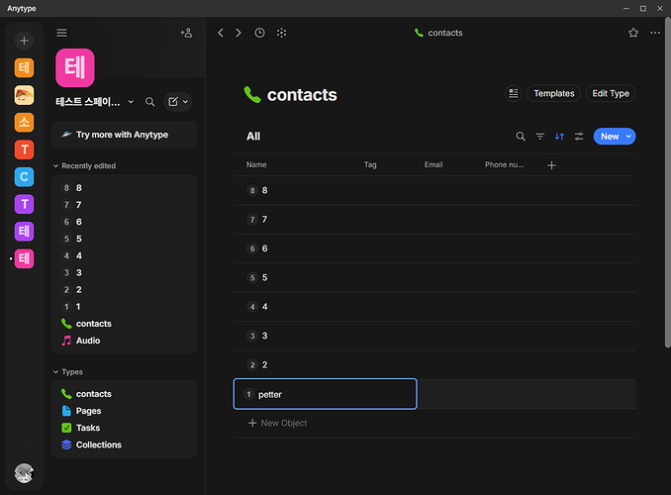
Task: Open graph view icon
Action: coord(281,33)
